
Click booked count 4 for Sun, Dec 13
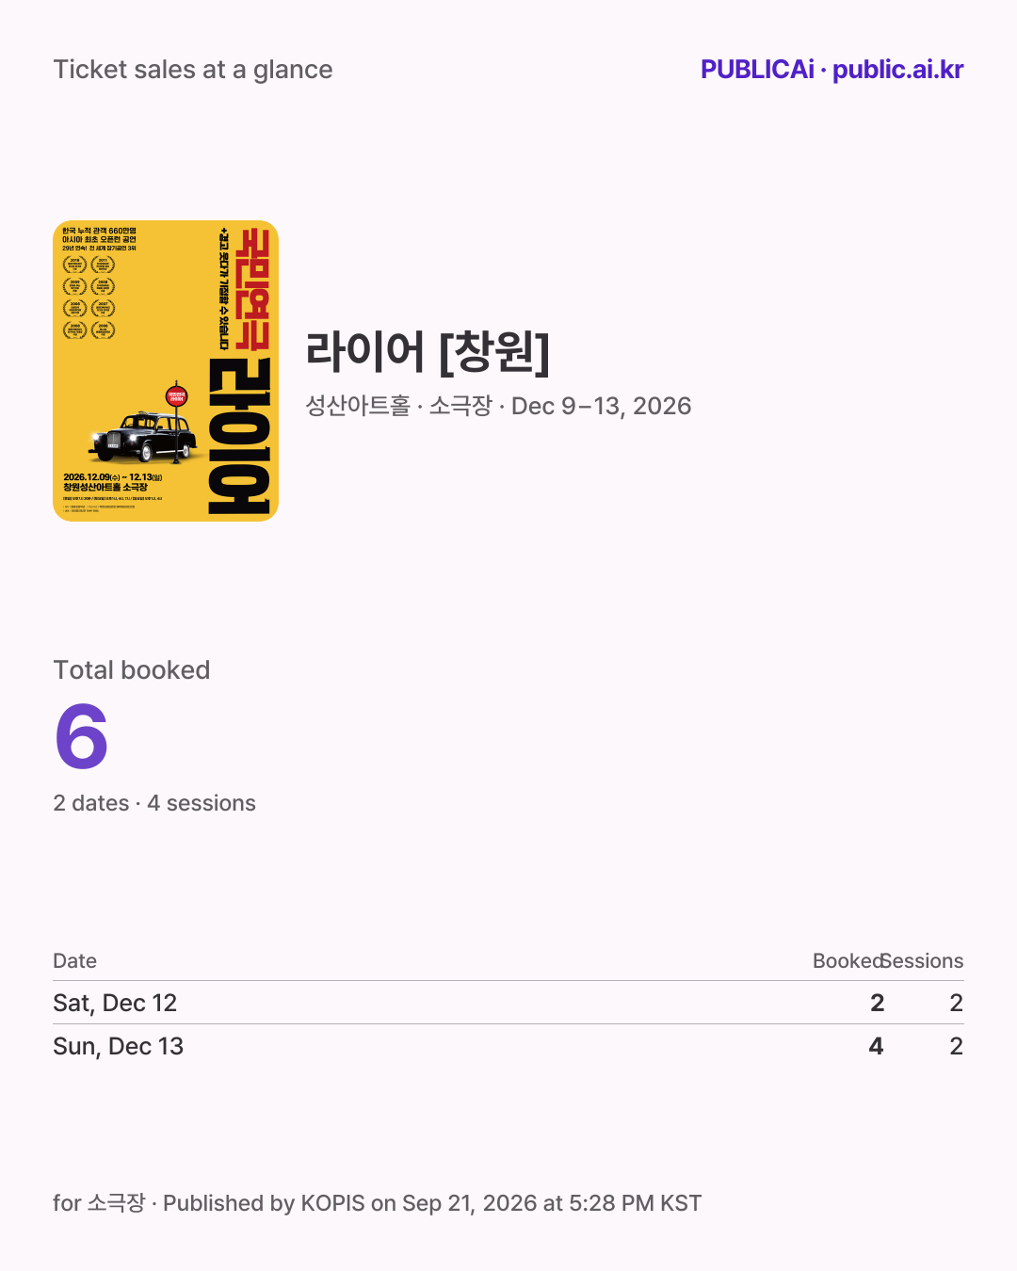point(877,1046)
